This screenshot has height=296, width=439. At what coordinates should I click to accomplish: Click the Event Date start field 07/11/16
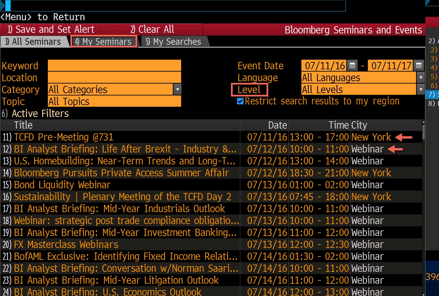[x=324, y=66]
